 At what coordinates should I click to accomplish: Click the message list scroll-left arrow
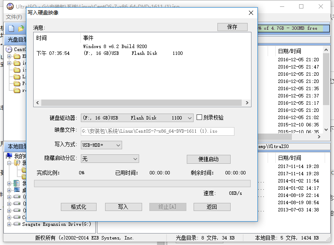(37, 103)
